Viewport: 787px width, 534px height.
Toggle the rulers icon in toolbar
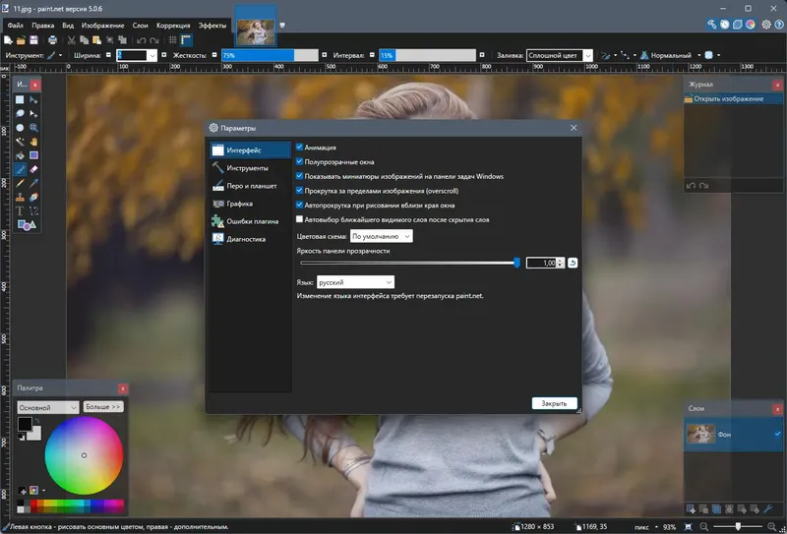pyautogui.click(x=186, y=40)
